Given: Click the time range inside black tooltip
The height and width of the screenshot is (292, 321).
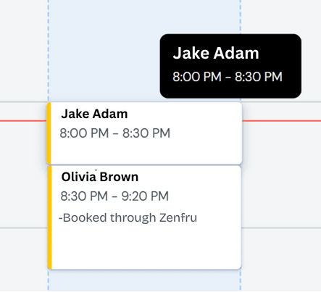Looking at the screenshot, I should [228, 77].
